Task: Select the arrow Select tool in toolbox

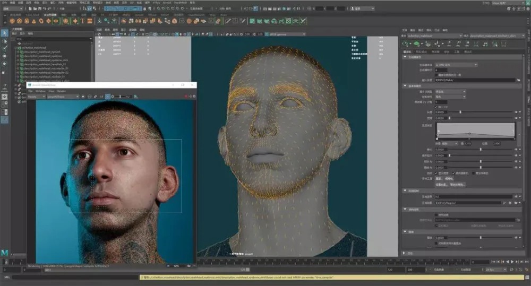Action: point(4,33)
